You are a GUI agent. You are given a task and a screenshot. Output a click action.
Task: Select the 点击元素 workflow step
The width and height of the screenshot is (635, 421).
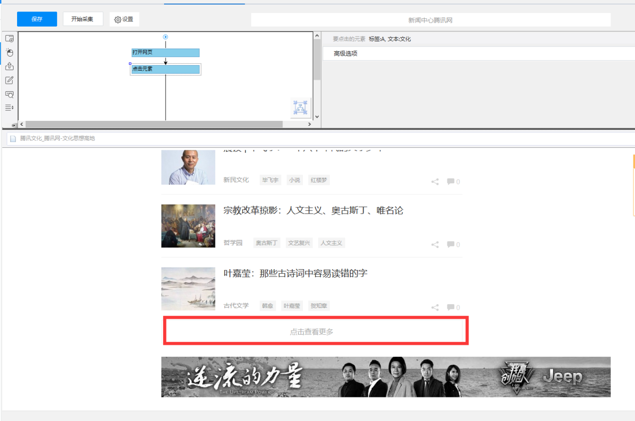165,69
